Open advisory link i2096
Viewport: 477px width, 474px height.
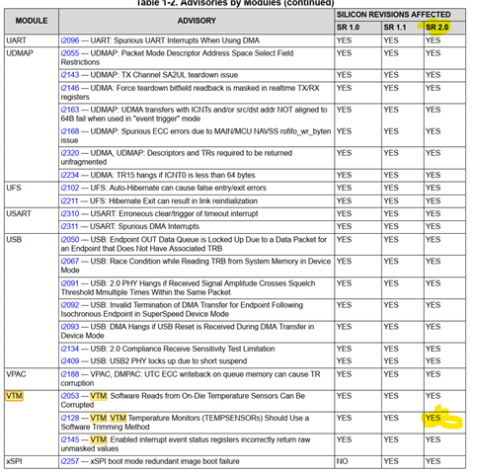click(70, 40)
